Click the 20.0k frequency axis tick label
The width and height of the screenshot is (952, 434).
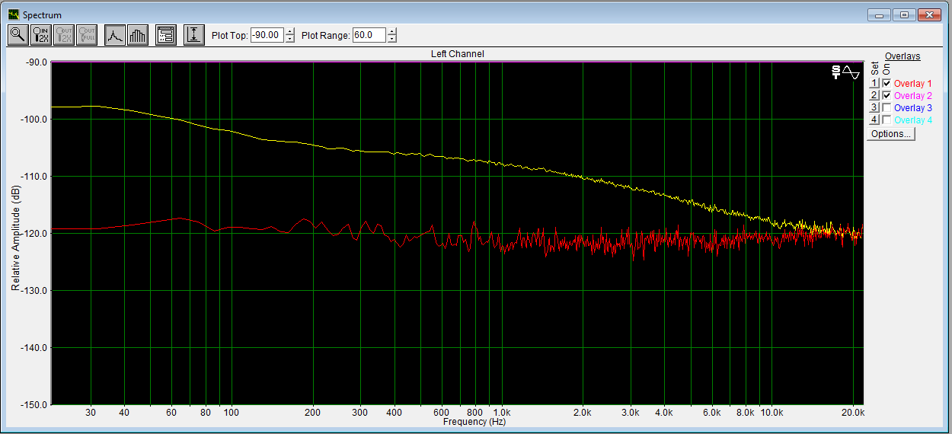click(853, 413)
